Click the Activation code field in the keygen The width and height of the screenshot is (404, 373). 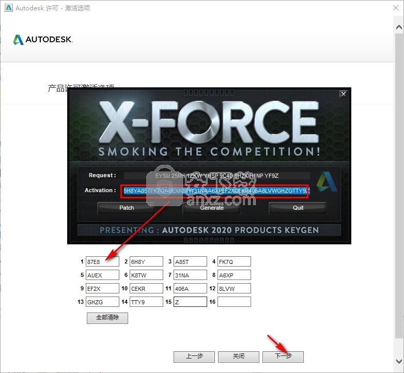pos(216,191)
